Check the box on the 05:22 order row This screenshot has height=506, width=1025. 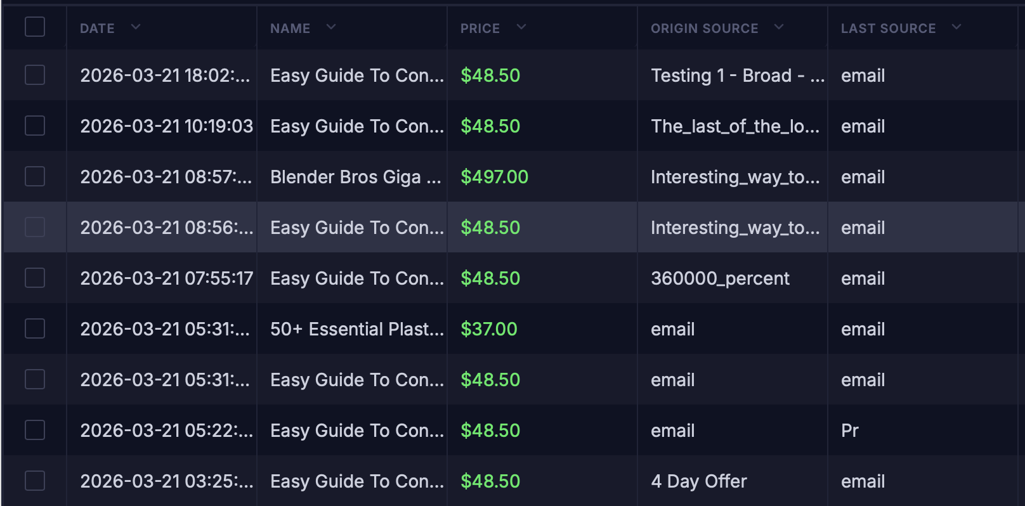35,430
